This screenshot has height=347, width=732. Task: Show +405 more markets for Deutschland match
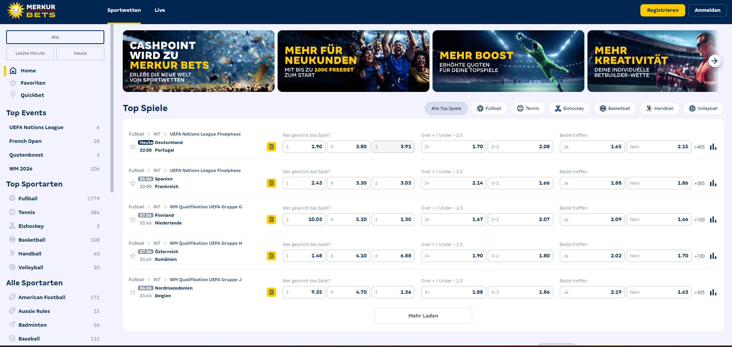(699, 147)
